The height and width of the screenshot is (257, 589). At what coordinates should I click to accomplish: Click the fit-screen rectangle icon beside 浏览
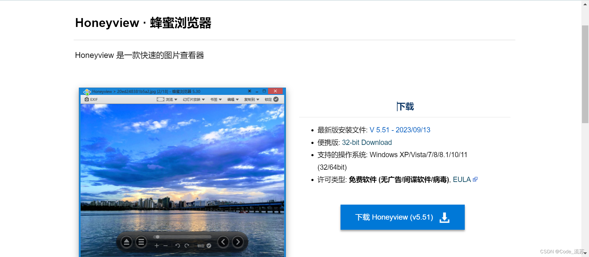click(160, 100)
